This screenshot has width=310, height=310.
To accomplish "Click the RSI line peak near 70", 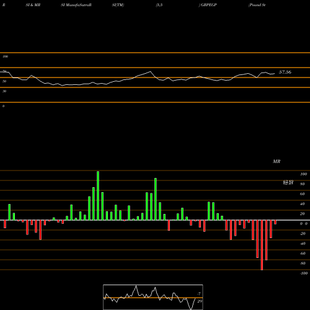I will point(150,71).
